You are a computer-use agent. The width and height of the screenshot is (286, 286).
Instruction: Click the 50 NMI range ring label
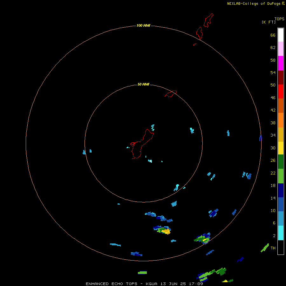pyautogui.click(x=143, y=84)
